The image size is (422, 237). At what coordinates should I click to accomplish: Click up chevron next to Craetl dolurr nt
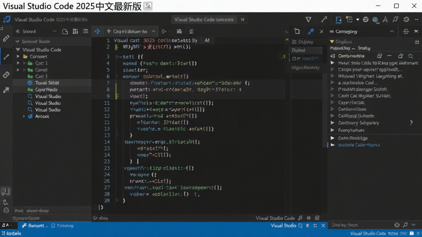coord(153,31)
